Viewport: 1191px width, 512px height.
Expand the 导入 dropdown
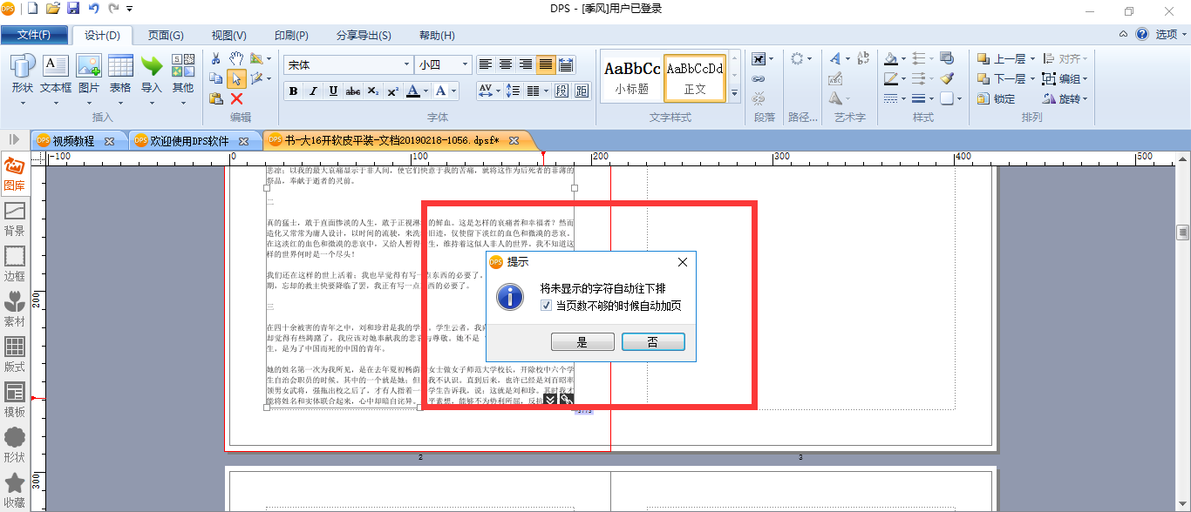(x=152, y=102)
